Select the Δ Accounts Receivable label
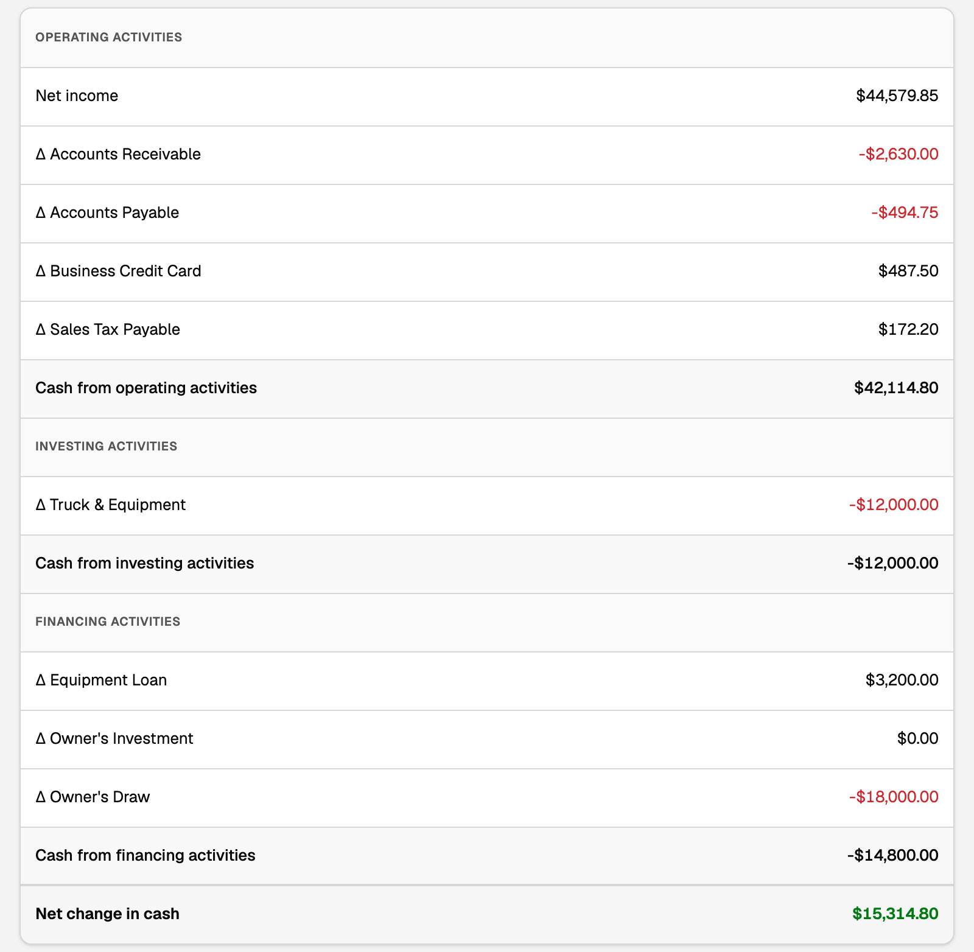Image resolution: width=974 pixels, height=952 pixels. (x=118, y=154)
